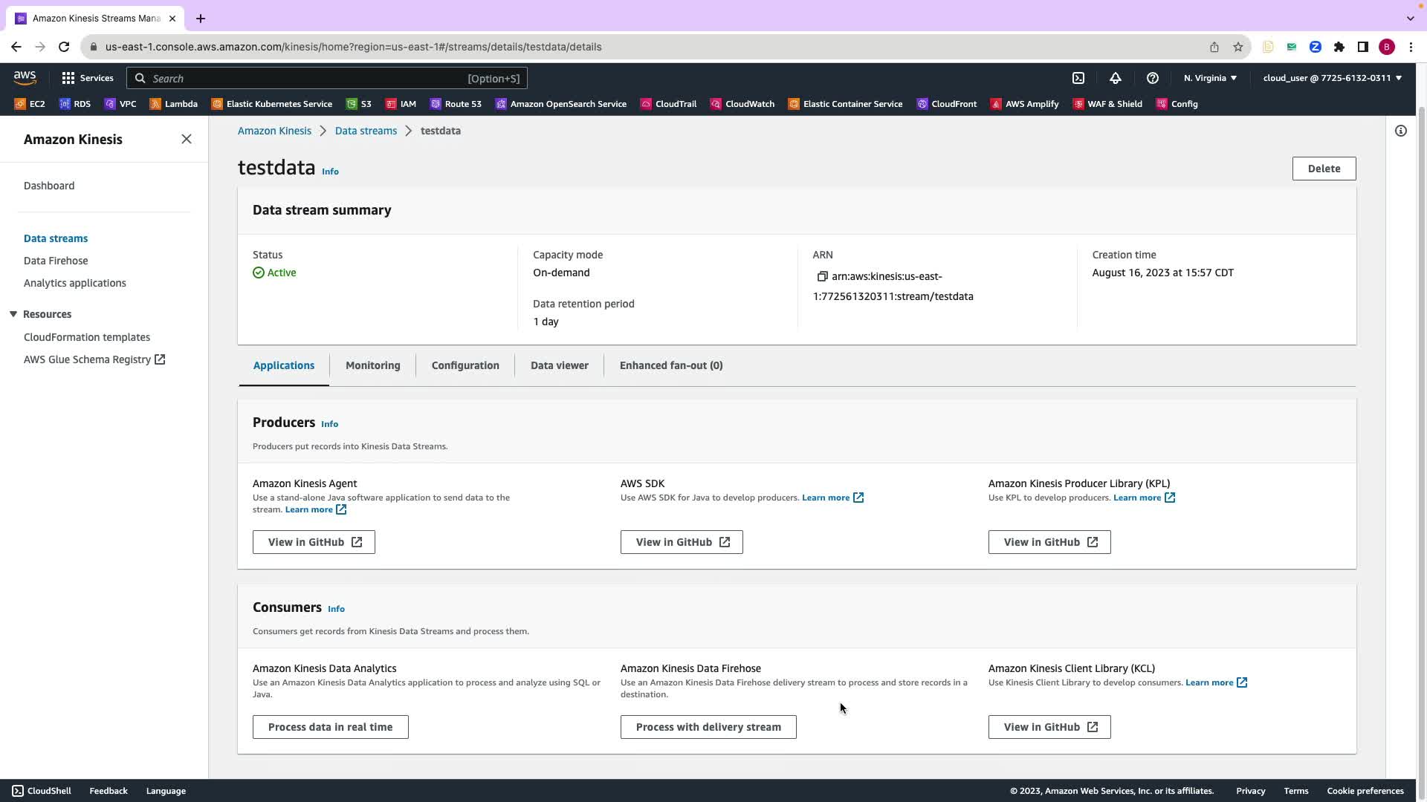
Task: Close the Amazon Kinesis side panel
Action: [187, 140]
